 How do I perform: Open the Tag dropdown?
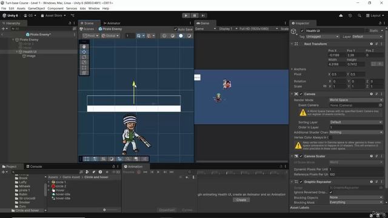click(x=322, y=36)
